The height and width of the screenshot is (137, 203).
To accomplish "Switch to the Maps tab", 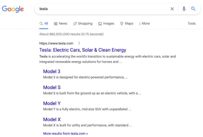I will tap(127, 24).
